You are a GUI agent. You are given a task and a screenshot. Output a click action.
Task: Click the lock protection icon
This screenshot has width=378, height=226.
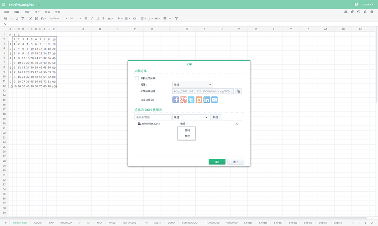[x=365, y=12]
